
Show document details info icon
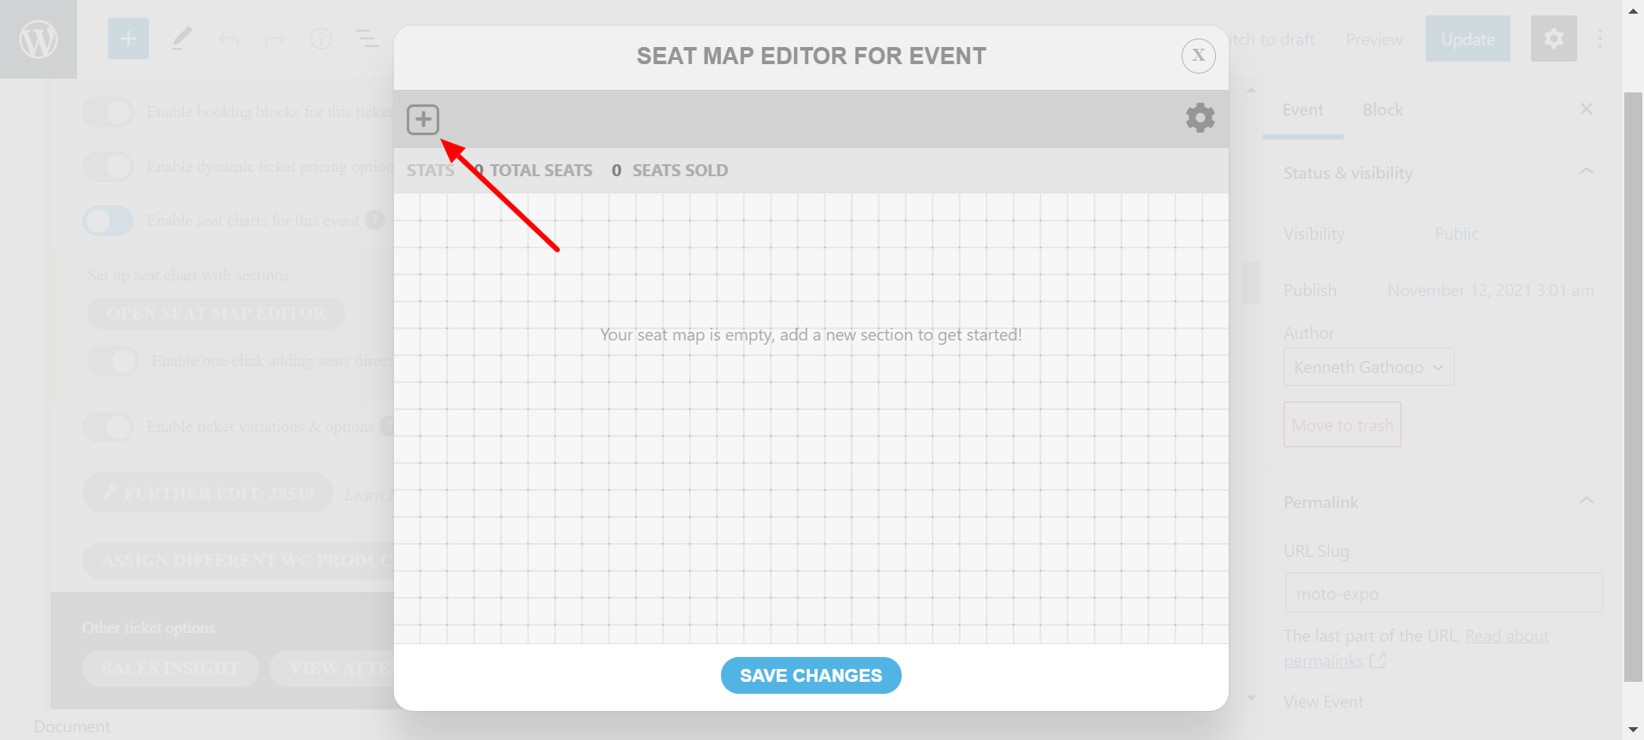(321, 39)
